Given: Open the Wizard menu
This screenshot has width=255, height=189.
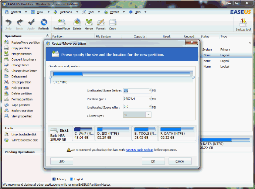Looking at the screenshot, I should [x=115, y=12].
